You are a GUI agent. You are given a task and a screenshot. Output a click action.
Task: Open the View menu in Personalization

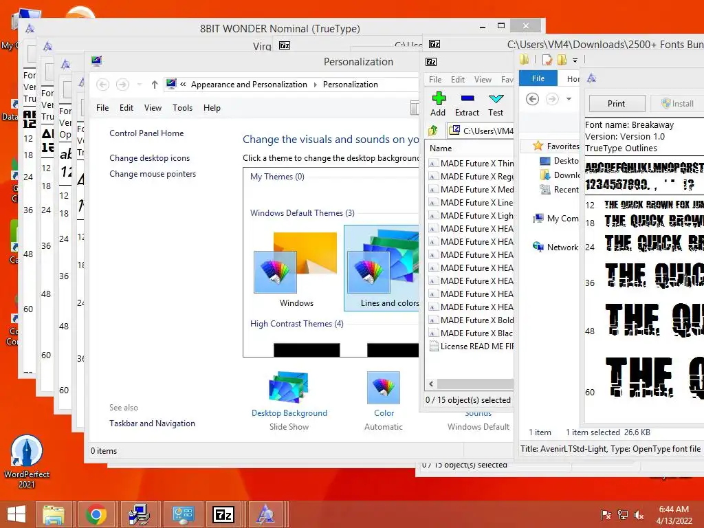[x=153, y=108]
